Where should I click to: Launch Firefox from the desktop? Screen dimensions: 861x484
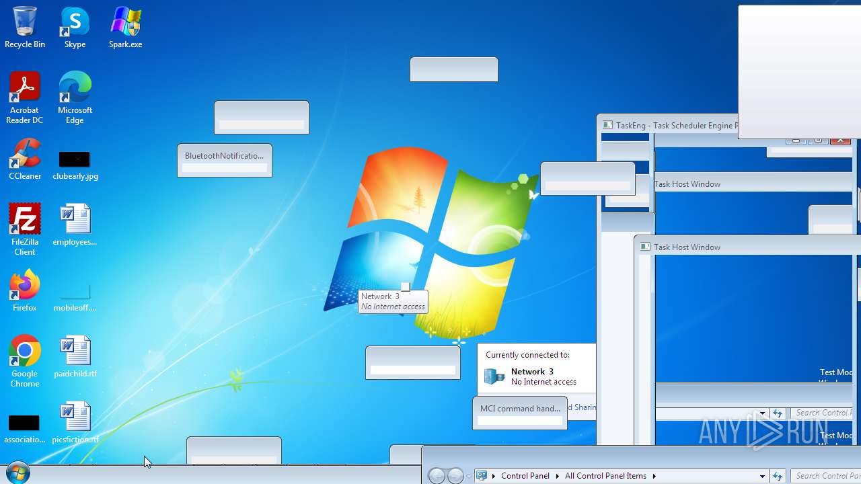click(25, 291)
